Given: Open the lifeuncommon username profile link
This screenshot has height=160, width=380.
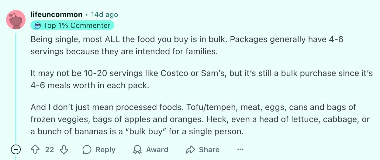Looking at the screenshot, I should 57,15.
